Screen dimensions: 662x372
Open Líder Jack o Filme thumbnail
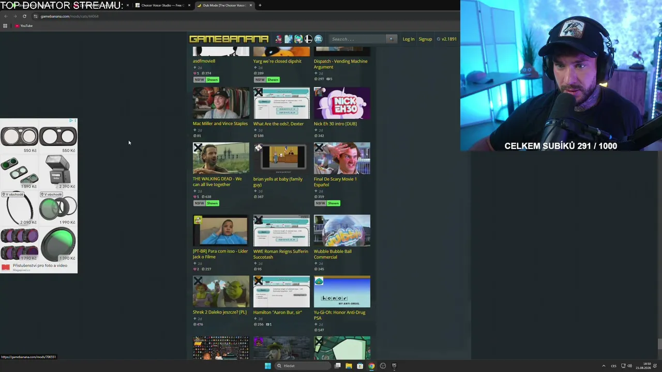tap(221, 231)
